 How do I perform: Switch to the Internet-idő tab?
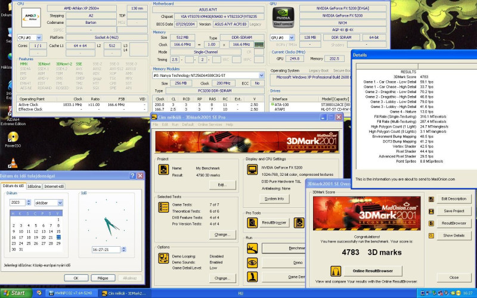54,186
